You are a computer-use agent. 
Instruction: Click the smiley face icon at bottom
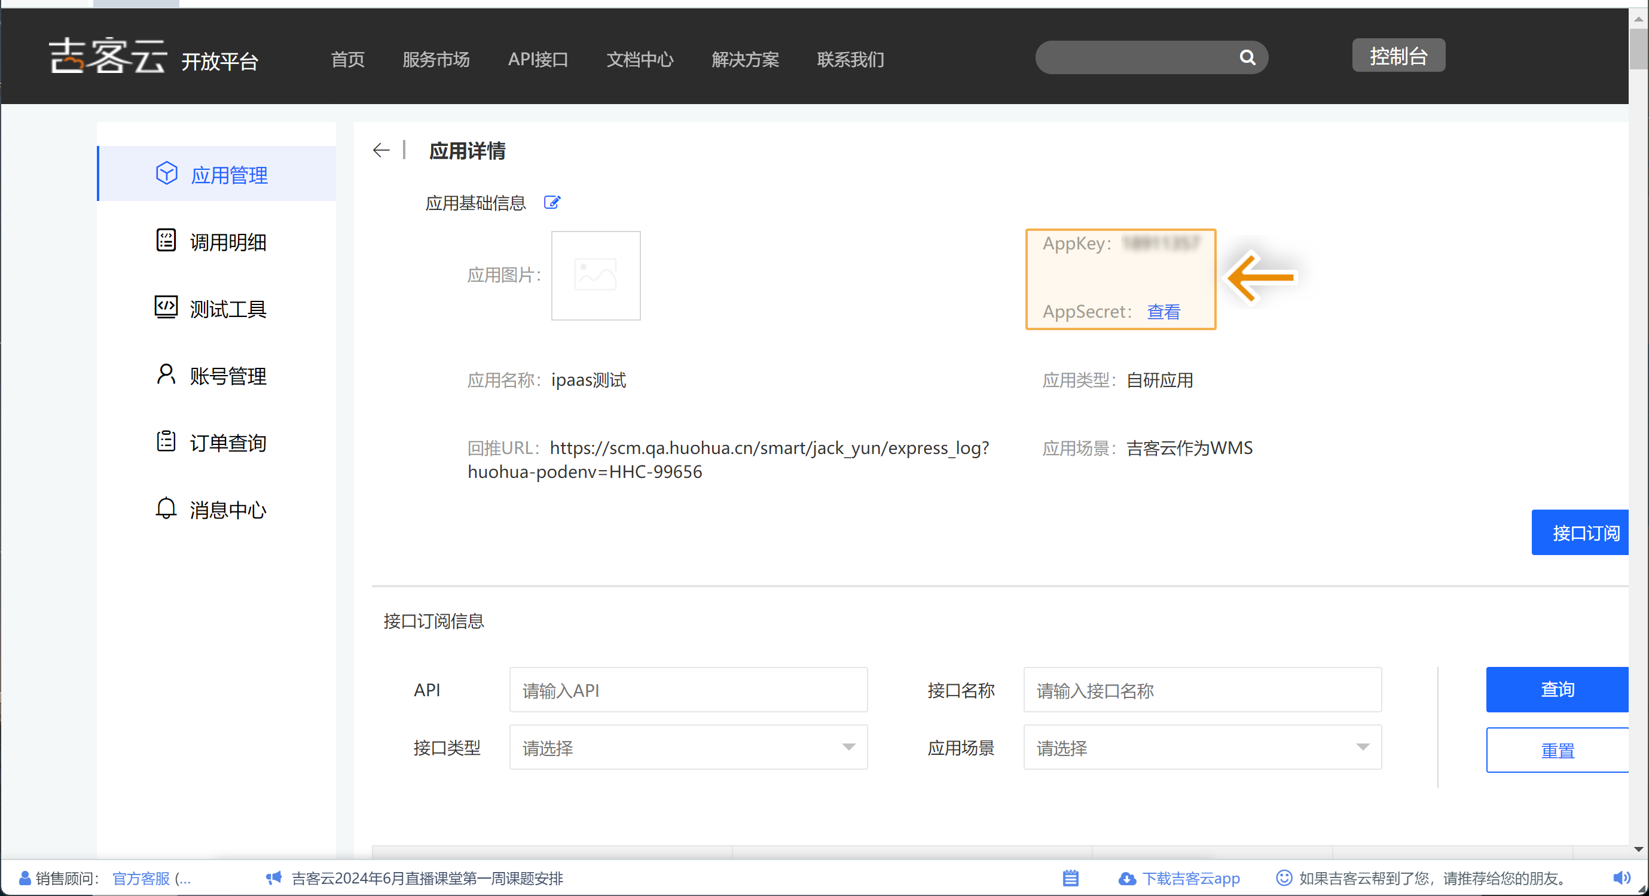click(x=1284, y=877)
